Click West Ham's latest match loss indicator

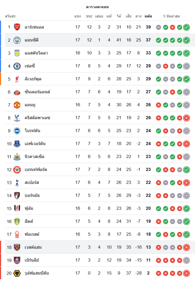186,247
